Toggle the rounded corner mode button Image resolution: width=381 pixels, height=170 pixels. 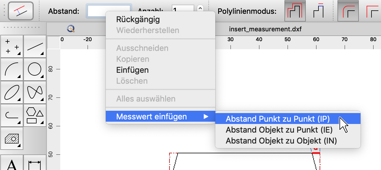[x=348, y=11]
